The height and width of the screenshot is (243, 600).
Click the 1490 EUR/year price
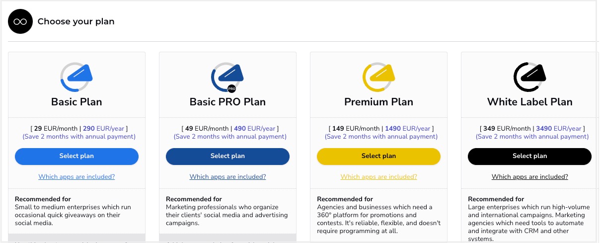point(407,129)
